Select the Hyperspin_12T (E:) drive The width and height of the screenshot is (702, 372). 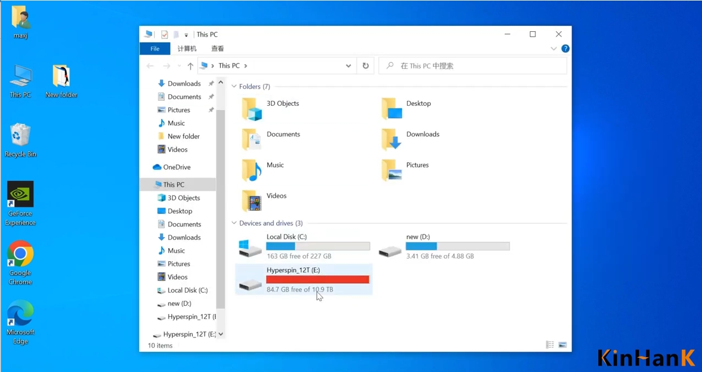(304, 279)
